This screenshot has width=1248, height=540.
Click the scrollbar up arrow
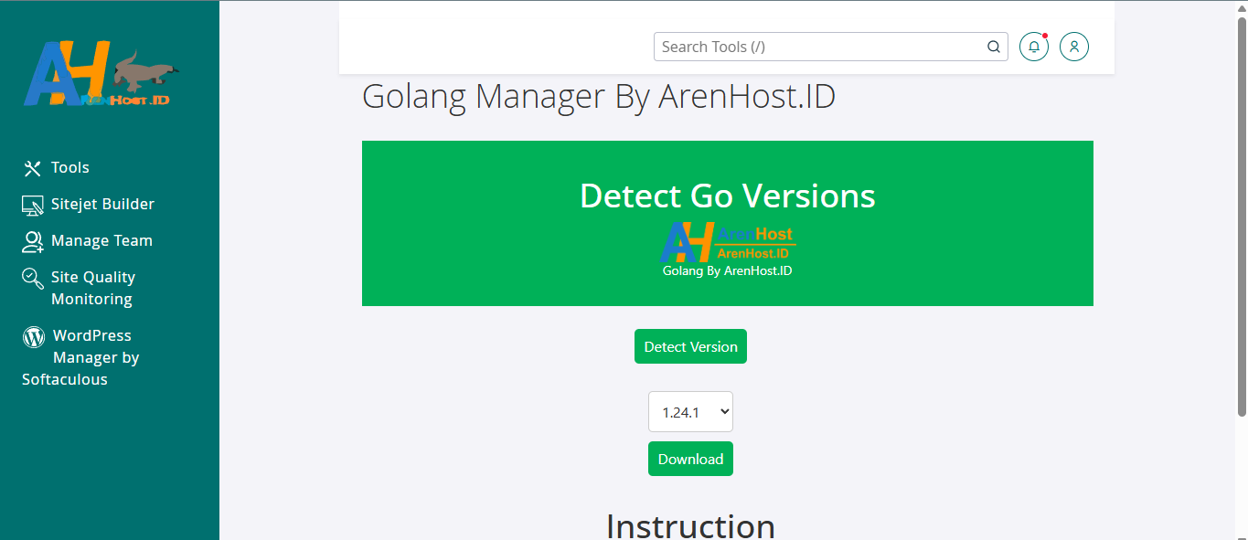click(1241, 7)
